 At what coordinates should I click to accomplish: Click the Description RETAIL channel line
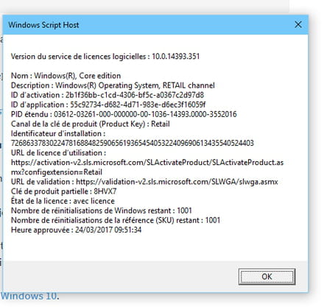[x=113, y=85]
